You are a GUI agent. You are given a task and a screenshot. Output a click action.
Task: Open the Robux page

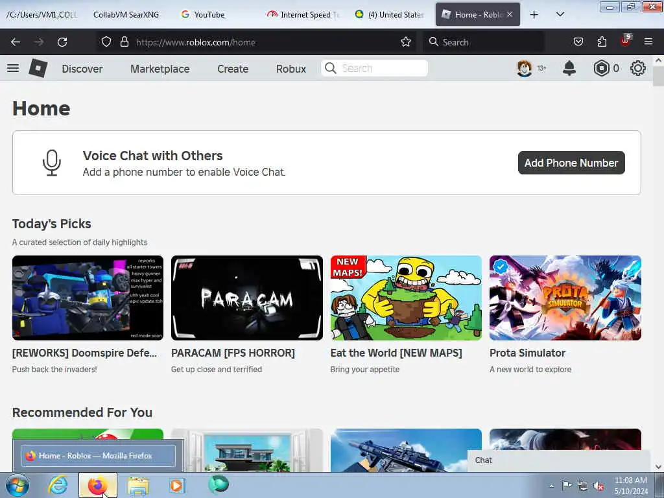pos(291,69)
